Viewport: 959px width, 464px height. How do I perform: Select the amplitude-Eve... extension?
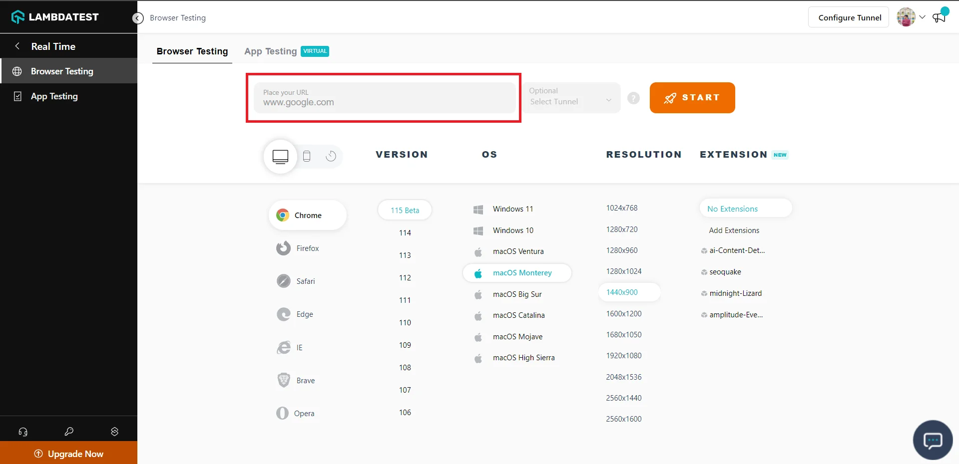[x=732, y=315]
